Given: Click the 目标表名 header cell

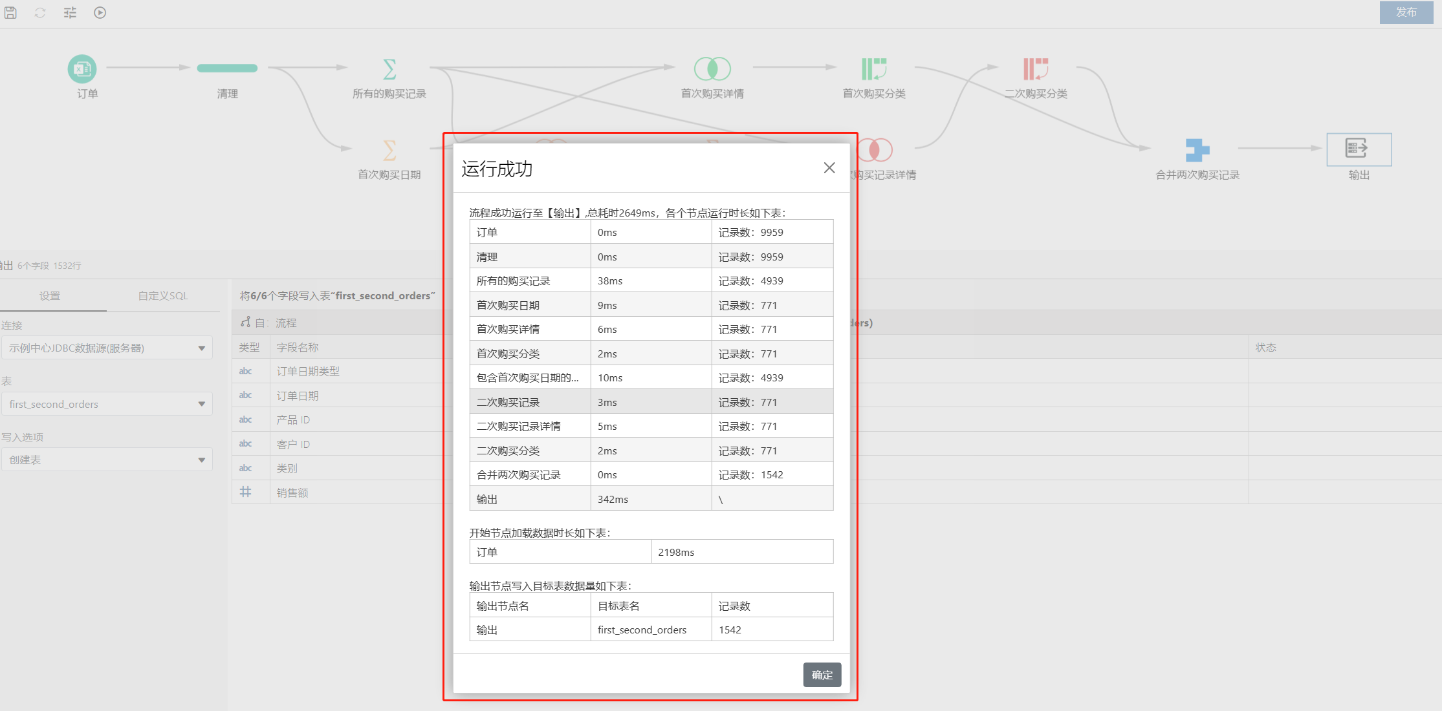Looking at the screenshot, I should coord(651,606).
